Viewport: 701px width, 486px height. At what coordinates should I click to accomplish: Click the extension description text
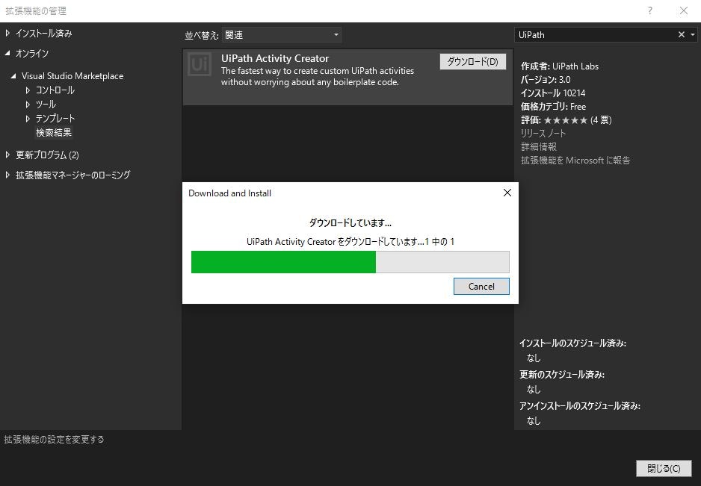click(318, 76)
